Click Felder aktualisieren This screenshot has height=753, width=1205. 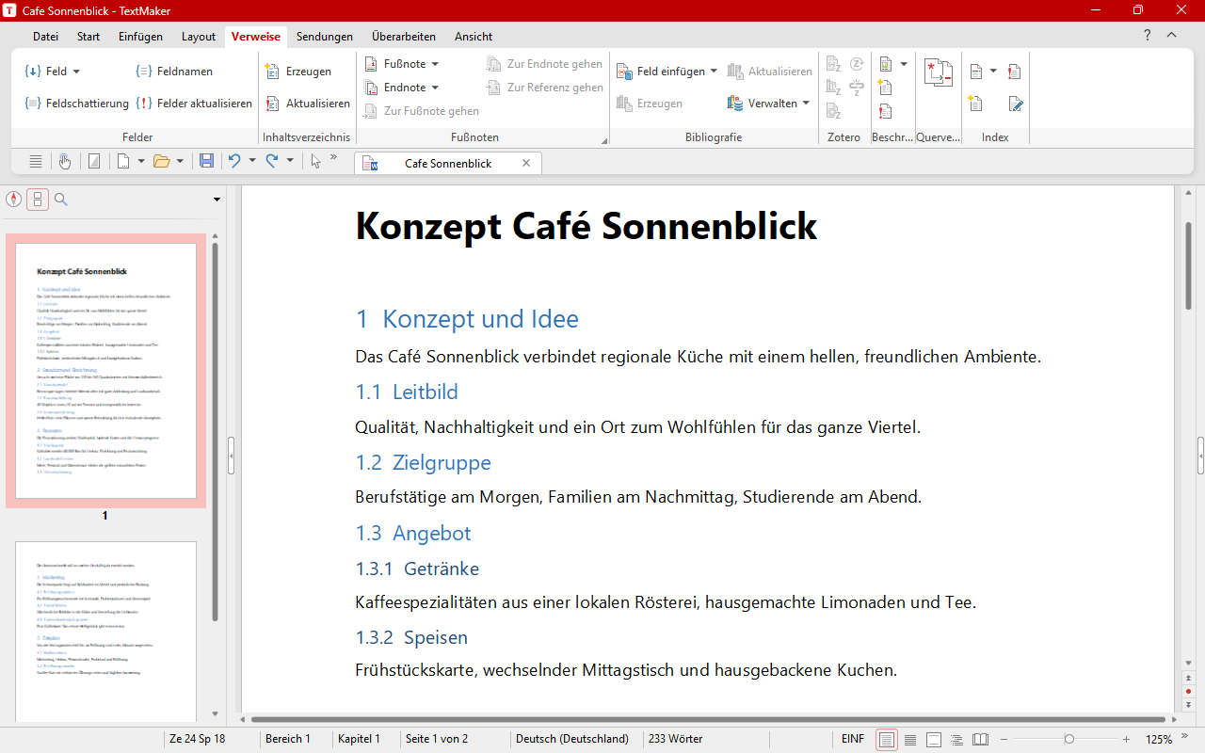(x=194, y=104)
